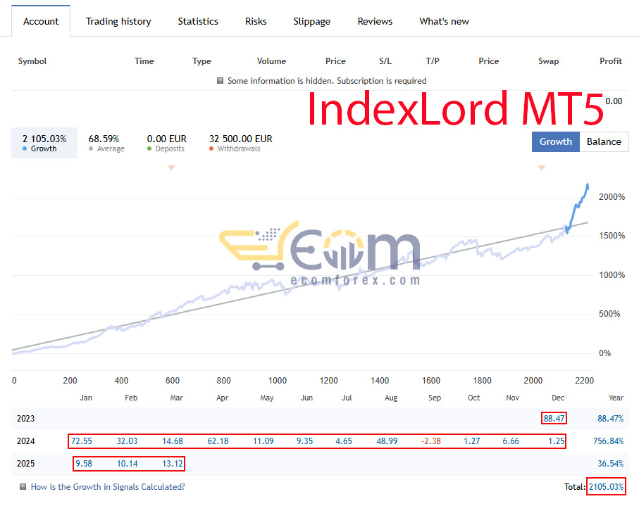Select the 2024 October value 1.27
The width and height of the screenshot is (639, 506).
(471, 441)
